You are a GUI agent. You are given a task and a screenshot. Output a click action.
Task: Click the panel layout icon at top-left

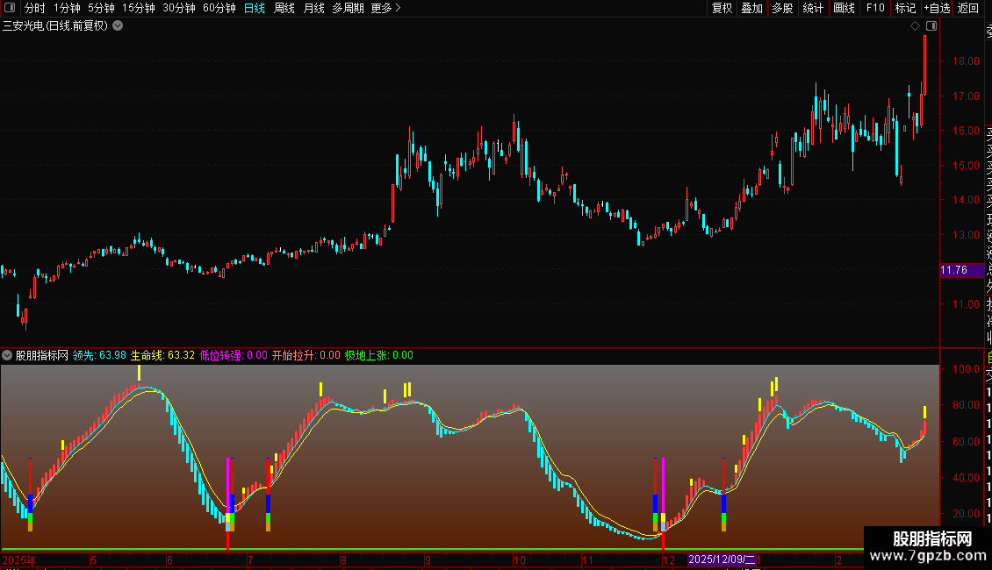point(10,8)
